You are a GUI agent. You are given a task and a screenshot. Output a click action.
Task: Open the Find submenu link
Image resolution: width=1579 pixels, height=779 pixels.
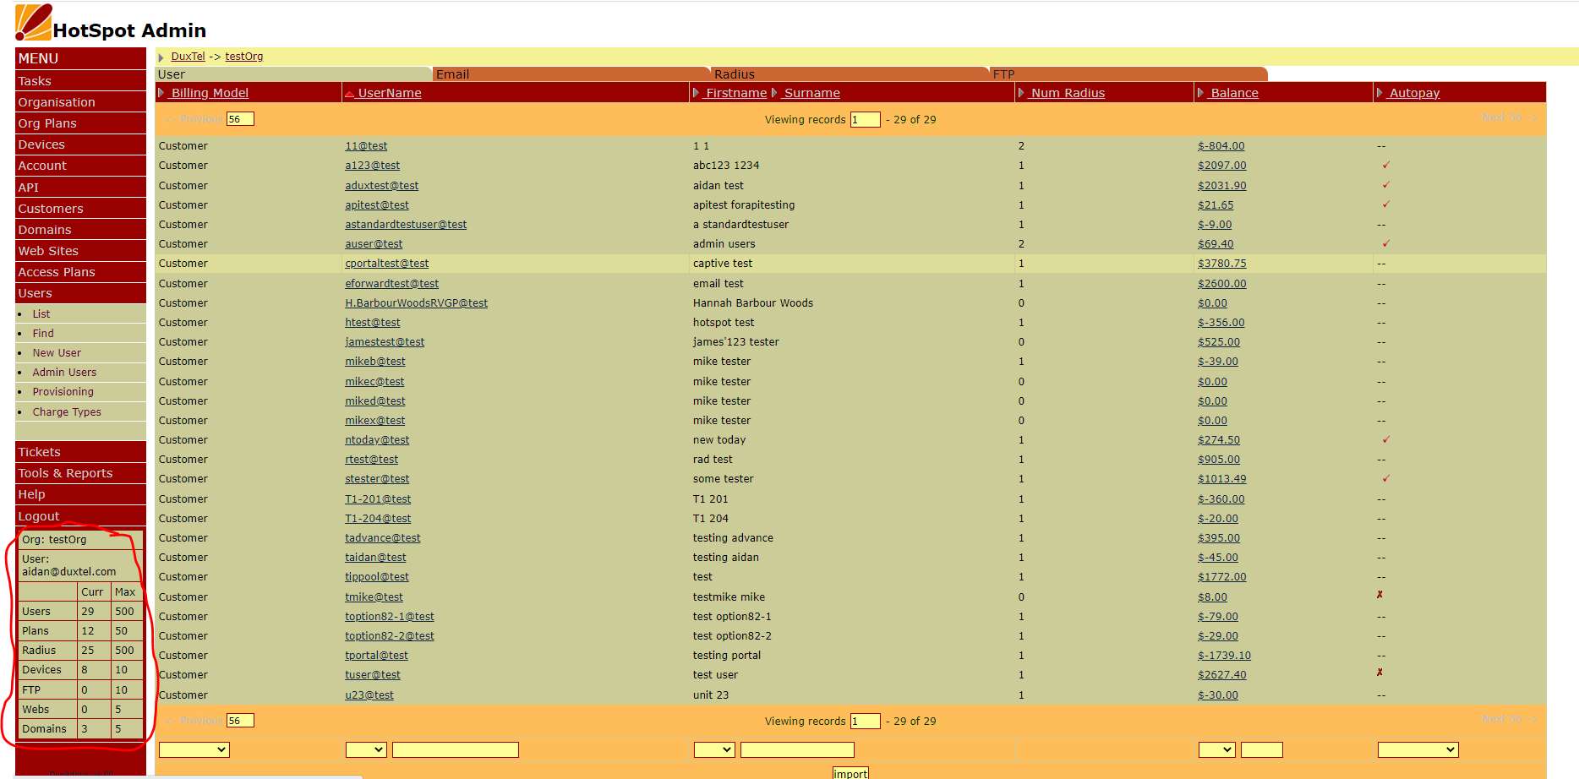(43, 334)
